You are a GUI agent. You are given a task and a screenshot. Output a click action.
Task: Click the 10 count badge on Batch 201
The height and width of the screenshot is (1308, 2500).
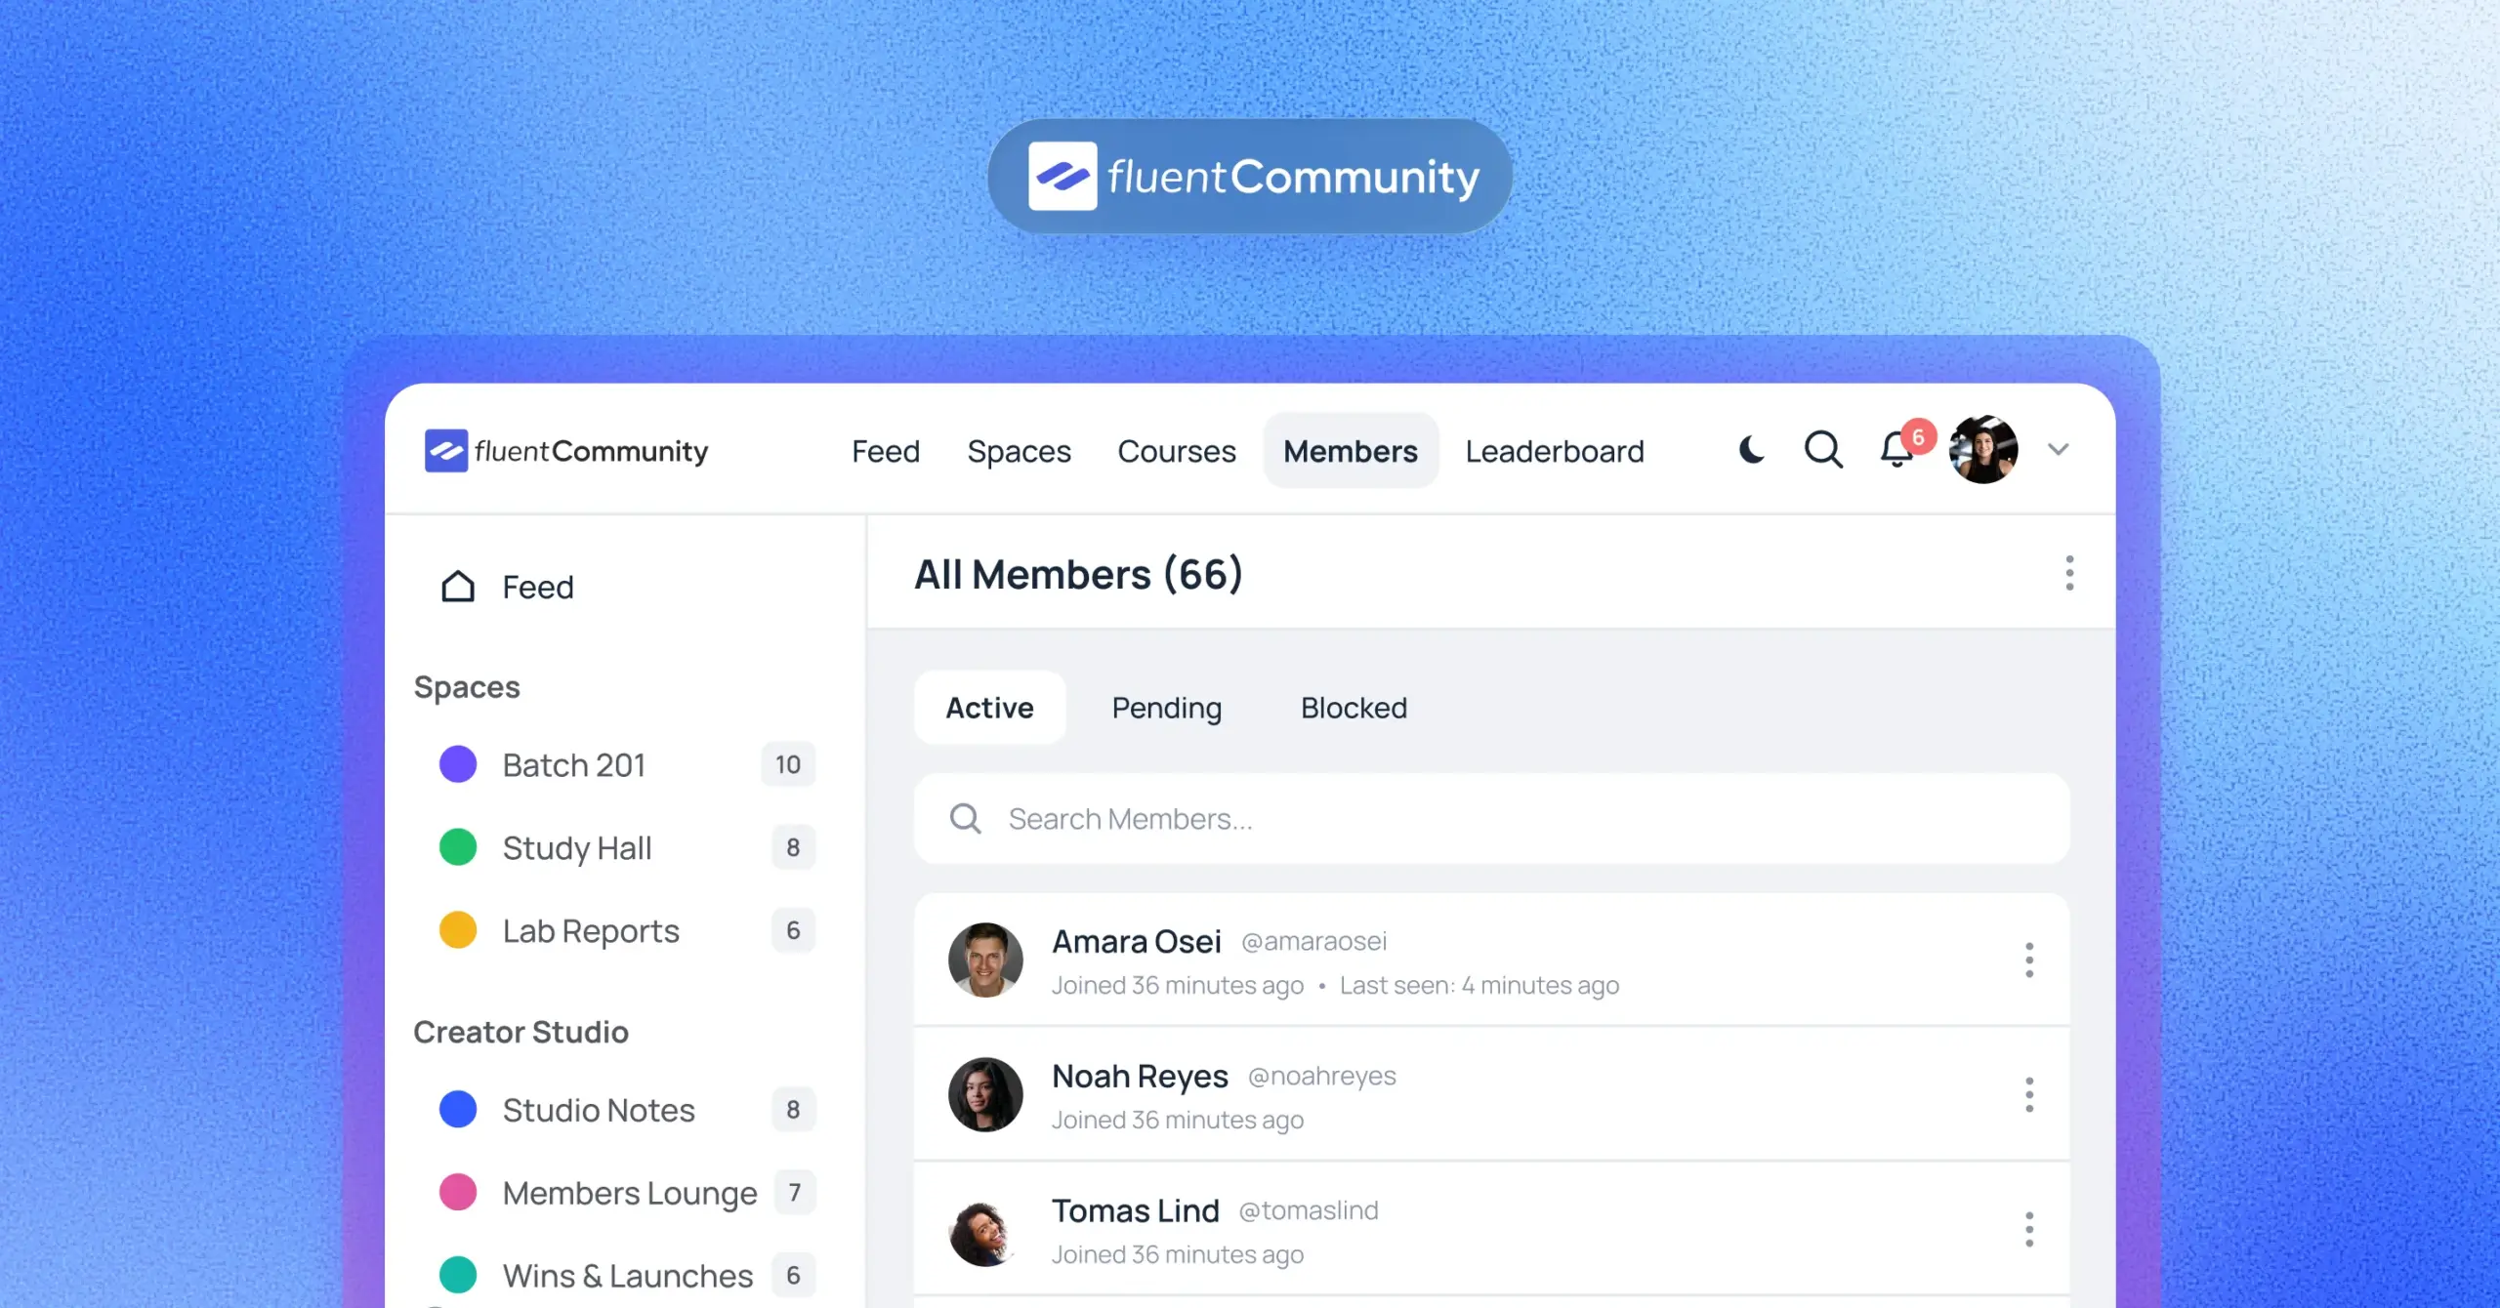pyautogui.click(x=788, y=764)
